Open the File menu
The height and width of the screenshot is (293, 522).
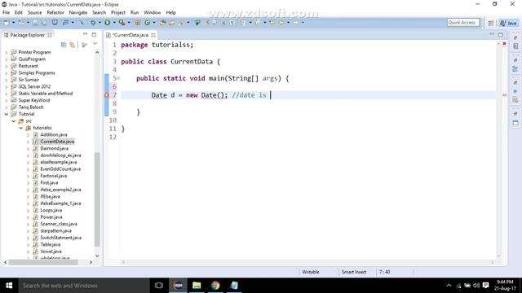[6, 13]
